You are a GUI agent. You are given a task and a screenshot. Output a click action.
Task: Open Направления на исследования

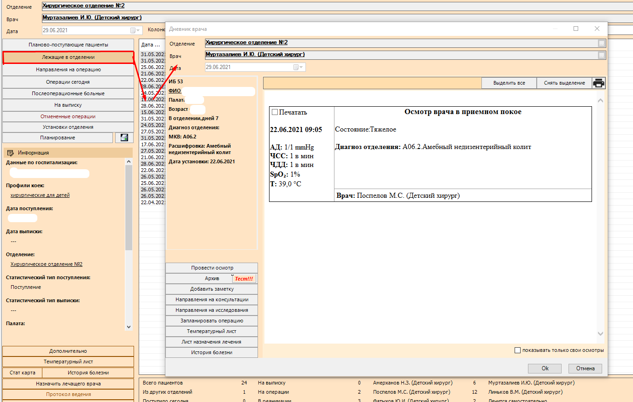212,310
